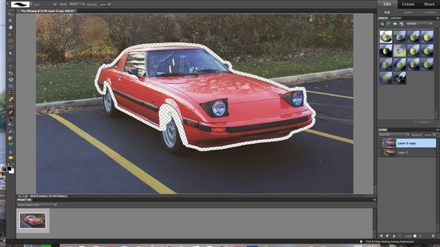Open the layer blend mode dropdown

coord(394,135)
